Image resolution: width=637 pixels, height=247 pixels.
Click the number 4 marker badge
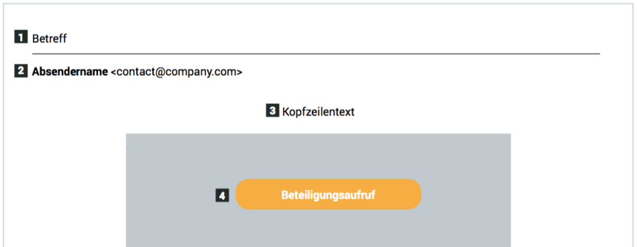pos(222,196)
